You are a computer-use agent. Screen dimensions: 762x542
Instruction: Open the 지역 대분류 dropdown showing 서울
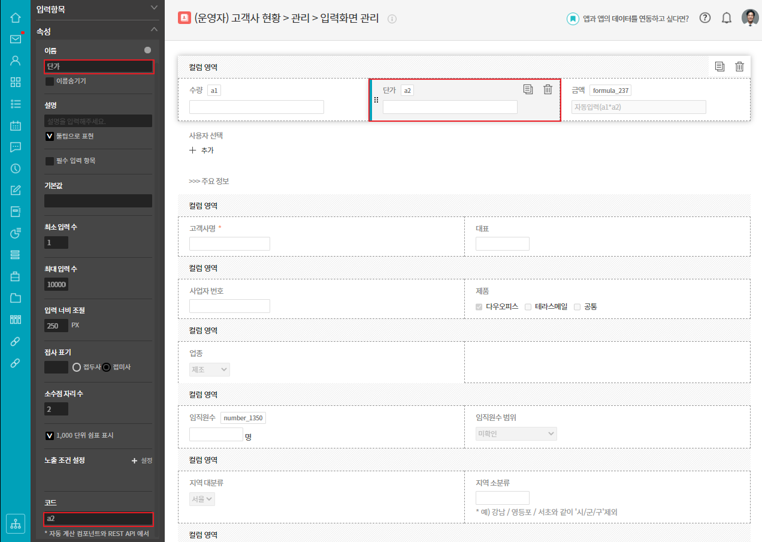[202, 499]
